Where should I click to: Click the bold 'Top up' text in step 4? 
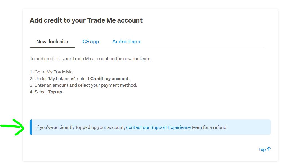[x=55, y=92]
